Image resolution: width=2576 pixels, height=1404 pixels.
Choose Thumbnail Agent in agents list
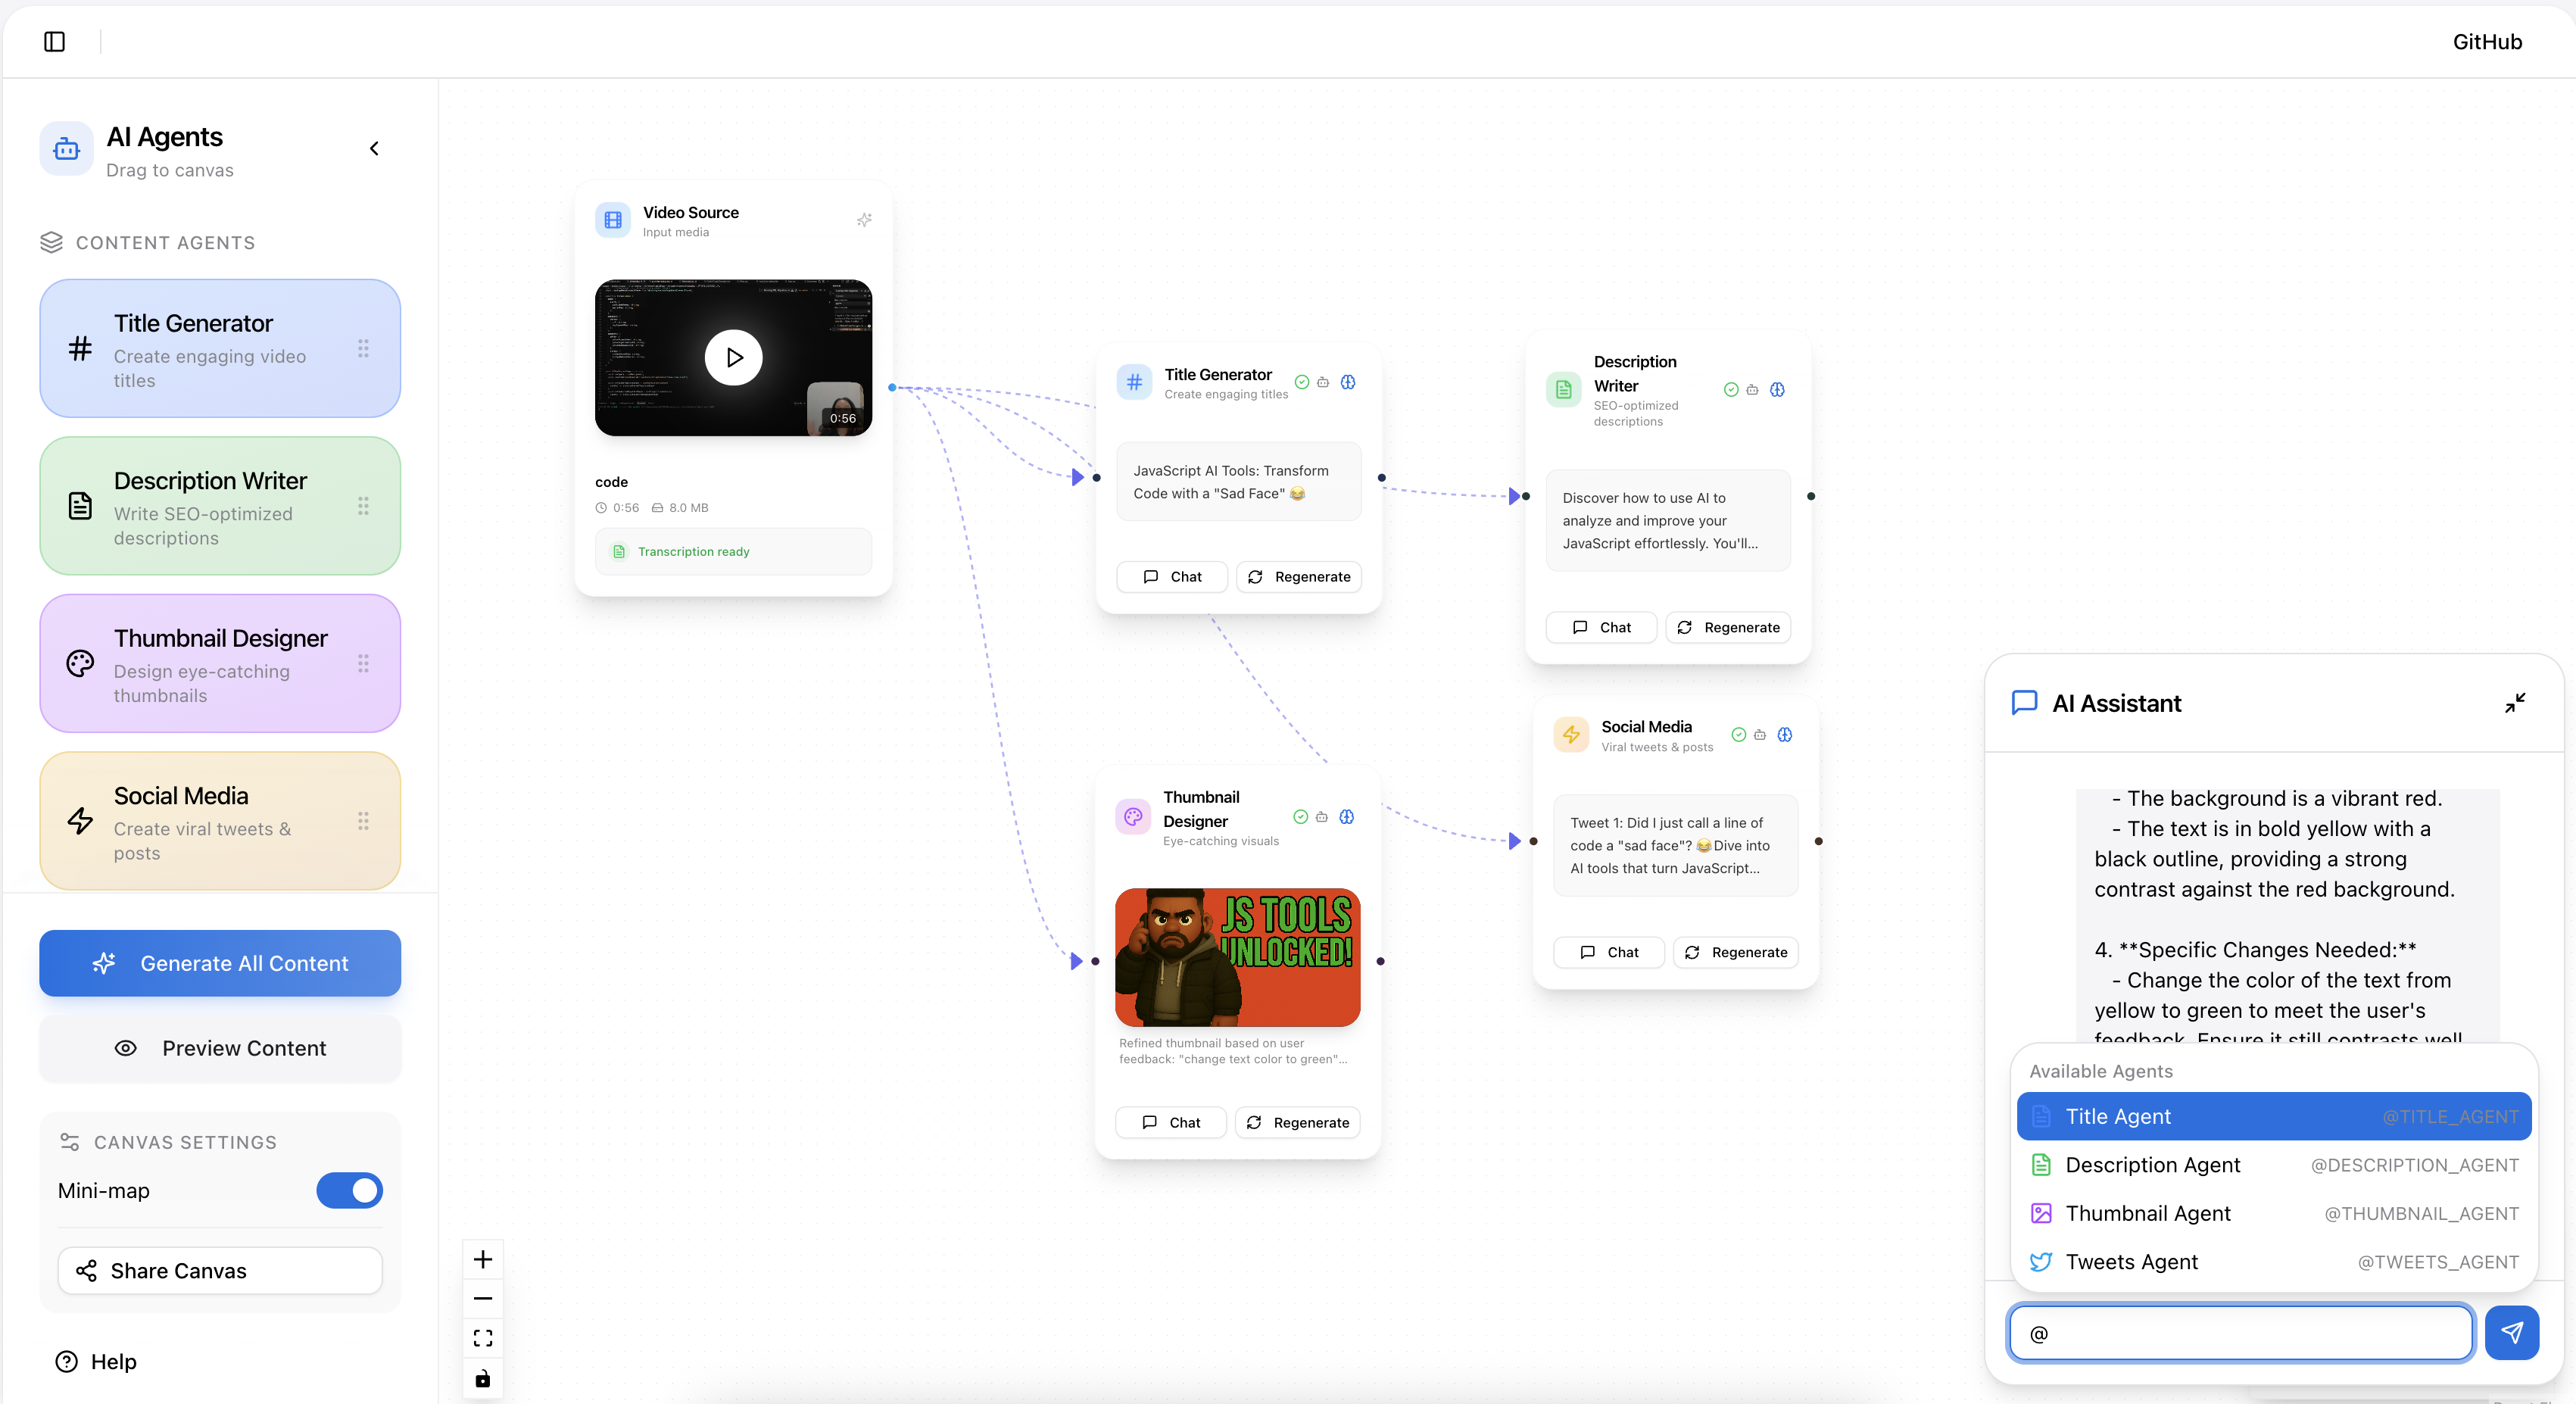pyautogui.click(x=2273, y=1213)
